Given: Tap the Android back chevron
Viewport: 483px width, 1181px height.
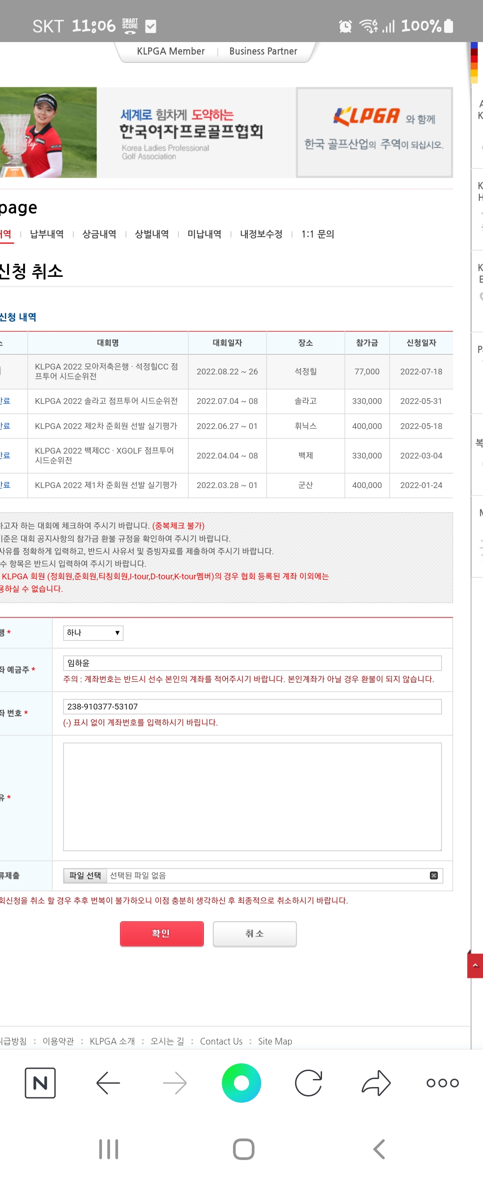Looking at the screenshot, I should [378, 1149].
